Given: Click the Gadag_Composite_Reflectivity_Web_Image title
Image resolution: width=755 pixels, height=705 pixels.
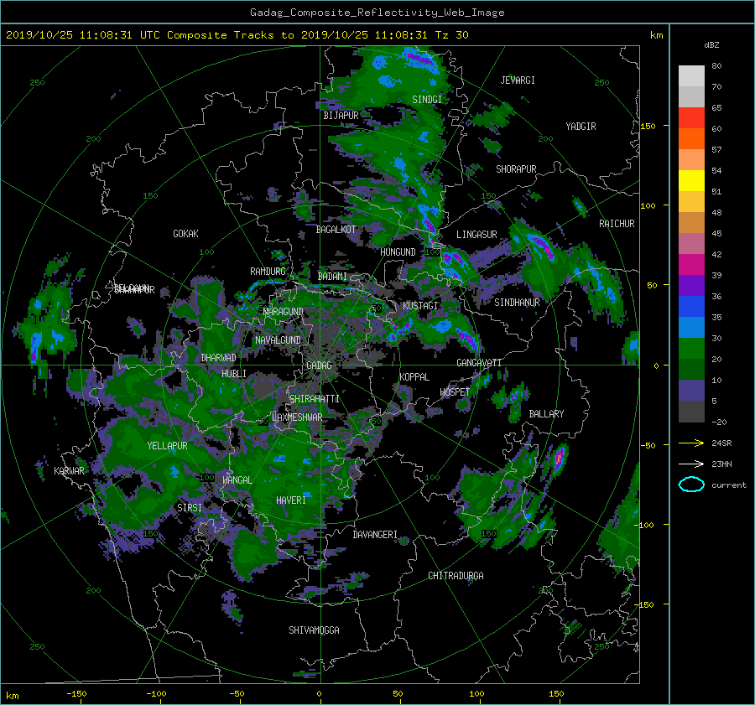Looking at the screenshot, I should pyautogui.click(x=377, y=13).
